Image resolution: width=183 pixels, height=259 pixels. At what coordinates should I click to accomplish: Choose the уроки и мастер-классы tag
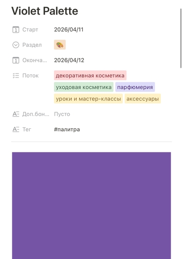pyautogui.click(x=88, y=99)
